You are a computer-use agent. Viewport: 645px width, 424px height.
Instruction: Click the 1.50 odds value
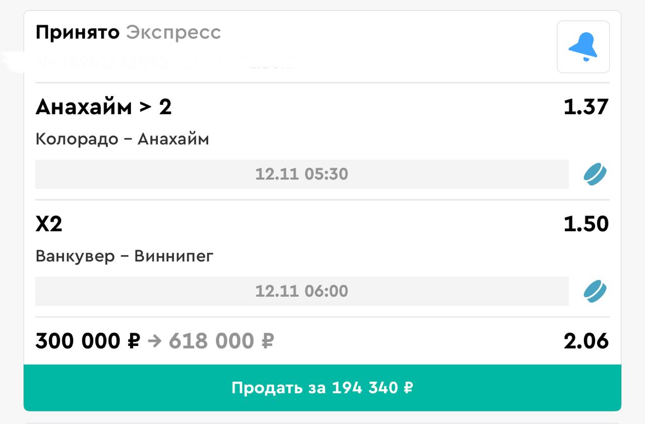click(586, 224)
